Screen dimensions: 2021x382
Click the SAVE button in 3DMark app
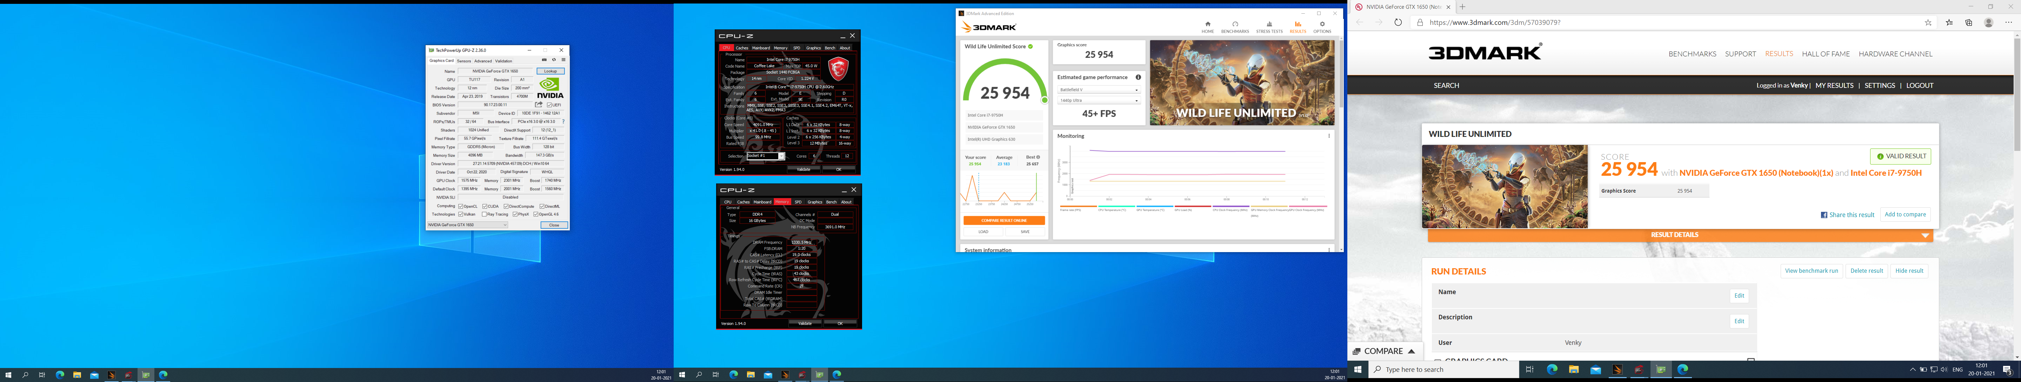tap(1025, 232)
